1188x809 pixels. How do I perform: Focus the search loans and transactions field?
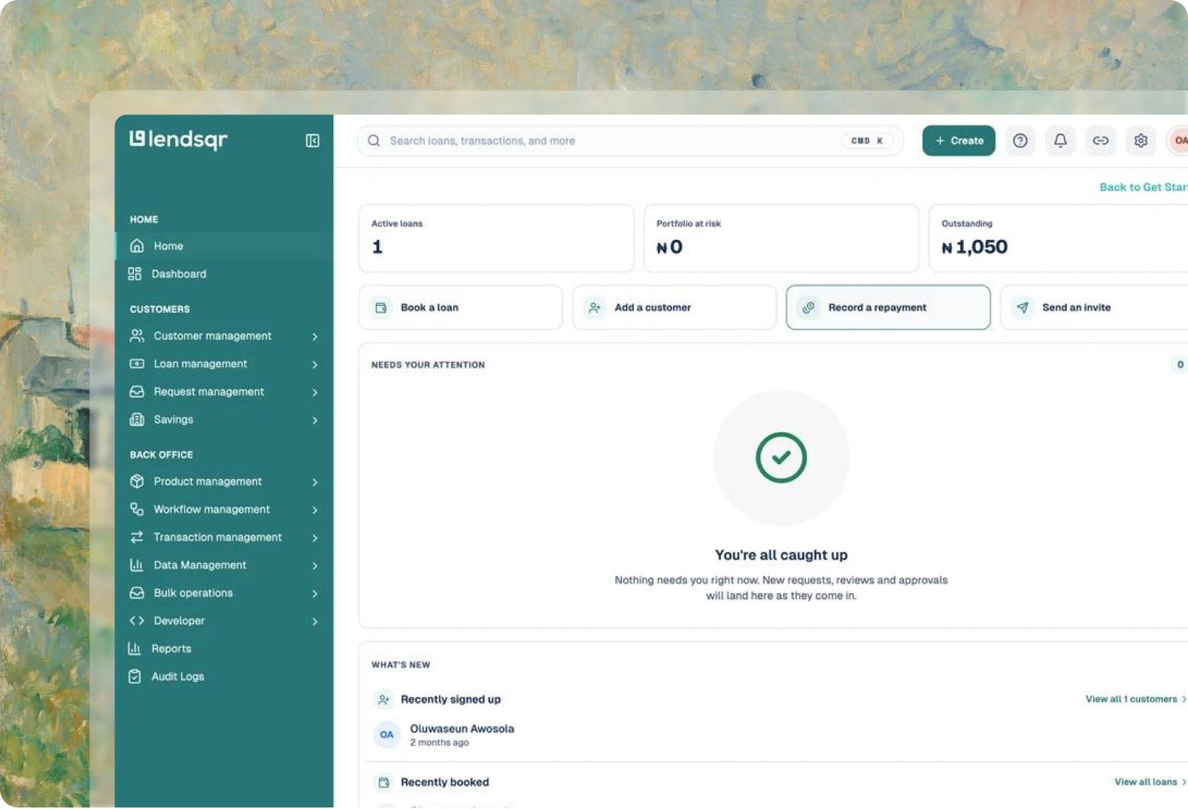630,141
